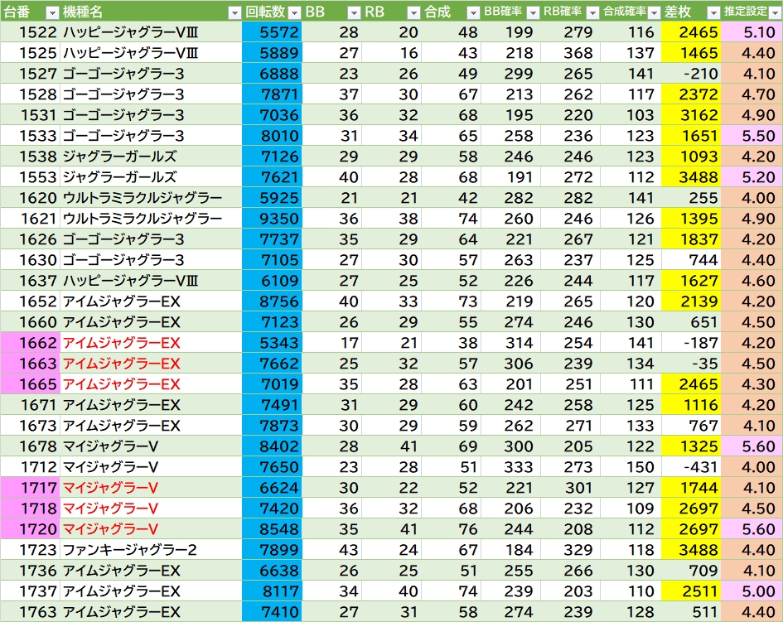The width and height of the screenshot is (783, 622).
Task: Select 合成確率 cell 150 in row 1712
Action: point(631,467)
